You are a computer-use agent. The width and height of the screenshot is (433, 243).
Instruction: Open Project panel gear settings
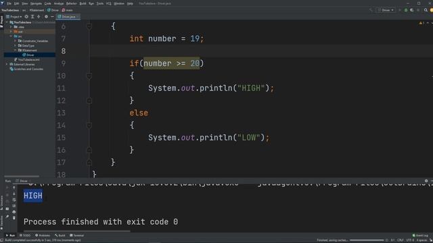[x=46, y=17]
